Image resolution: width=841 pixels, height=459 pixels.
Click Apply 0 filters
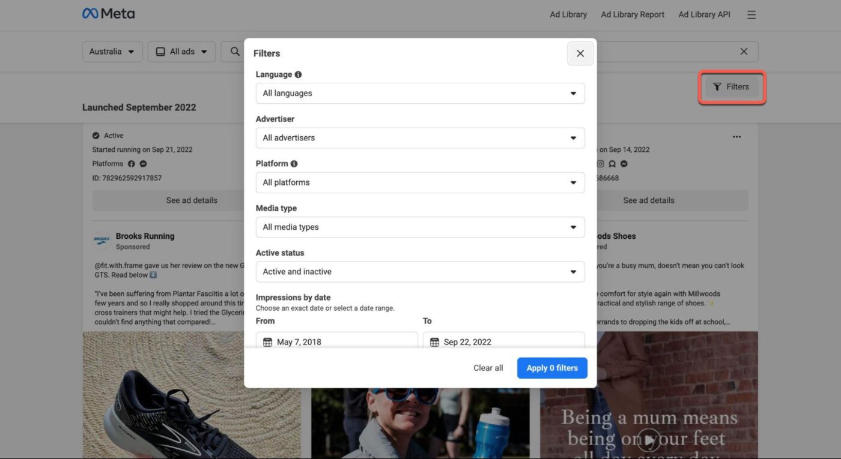551,367
